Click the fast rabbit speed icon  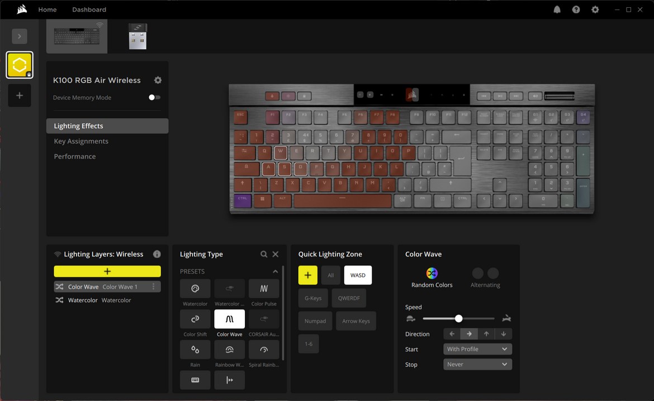[506, 318]
